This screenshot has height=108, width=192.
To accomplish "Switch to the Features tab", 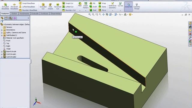I will 5,13.
